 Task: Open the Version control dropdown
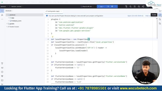pos(16,7)
